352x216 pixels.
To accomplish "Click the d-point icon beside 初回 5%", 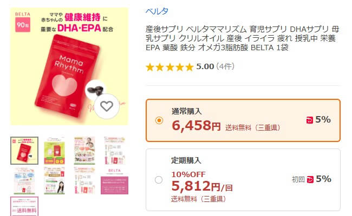I will [x=310, y=179].
